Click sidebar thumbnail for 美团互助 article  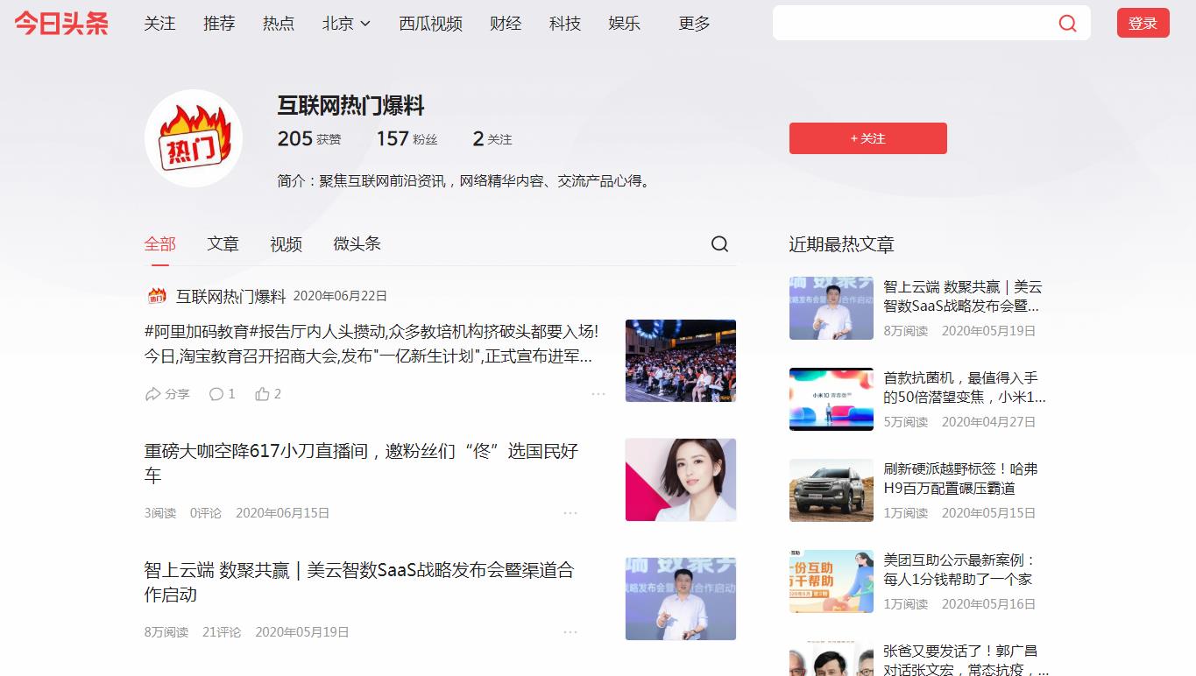click(x=832, y=581)
